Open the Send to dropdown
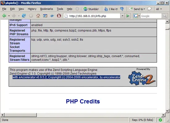170x123 pixels. [137, 9]
